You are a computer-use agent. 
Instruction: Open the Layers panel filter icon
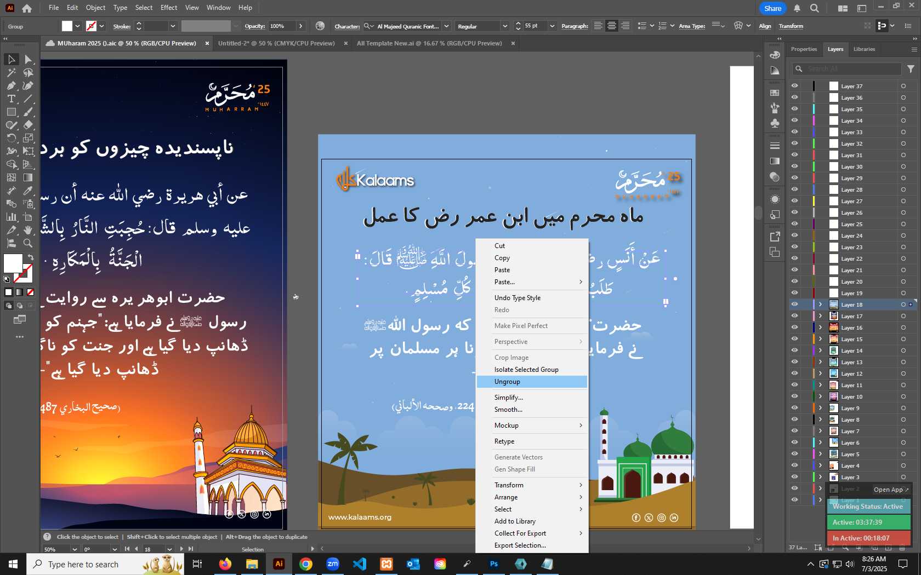click(911, 69)
